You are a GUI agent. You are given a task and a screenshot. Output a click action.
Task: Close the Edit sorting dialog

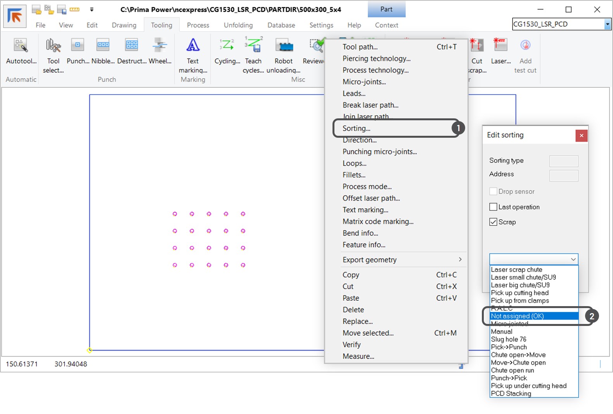581,135
